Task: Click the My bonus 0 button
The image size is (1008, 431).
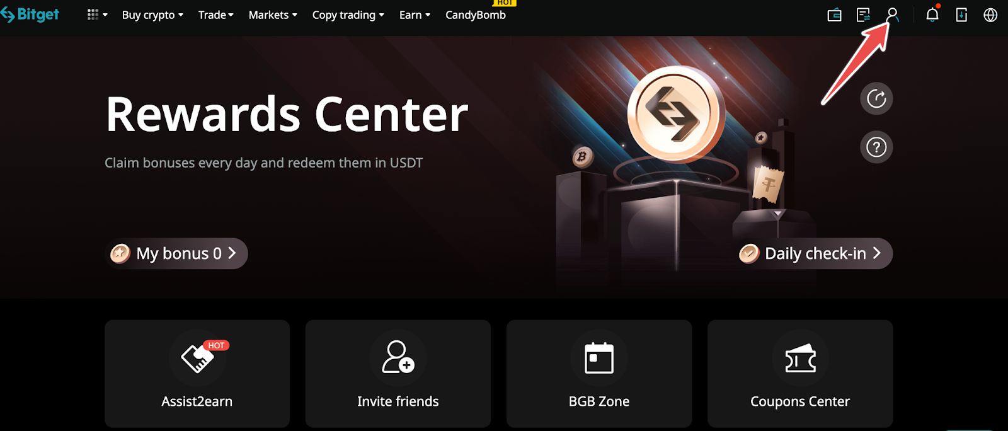Action: pyautogui.click(x=176, y=253)
